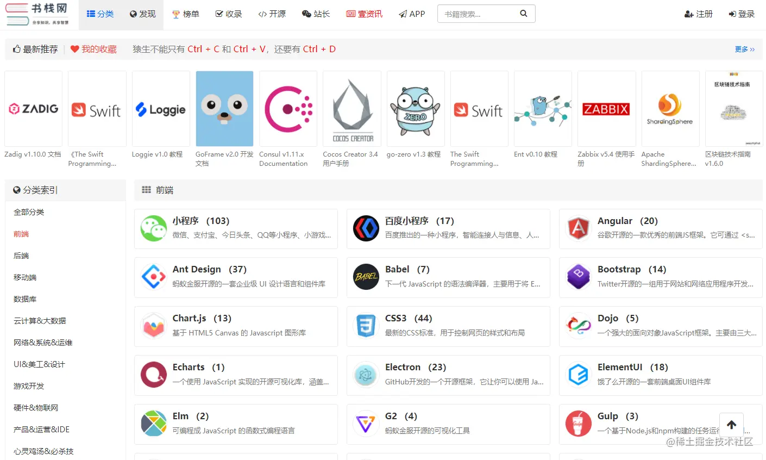Open the Apache ShardingSphere cover
Viewport: 766px width, 460px height.
pyautogui.click(x=670, y=109)
